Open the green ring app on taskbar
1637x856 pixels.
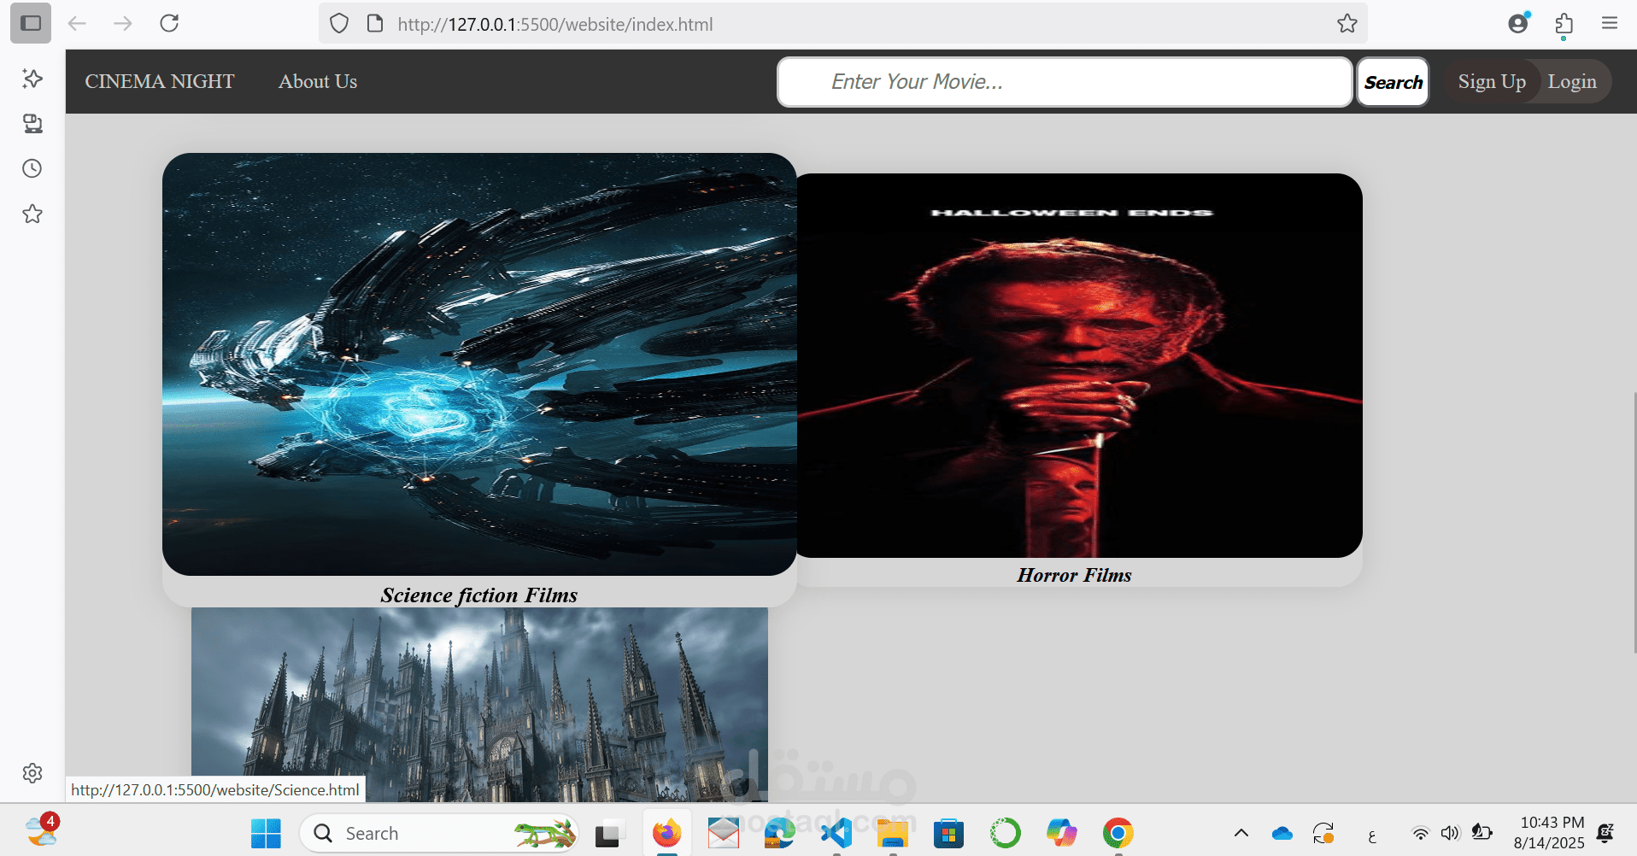coord(1006,833)
